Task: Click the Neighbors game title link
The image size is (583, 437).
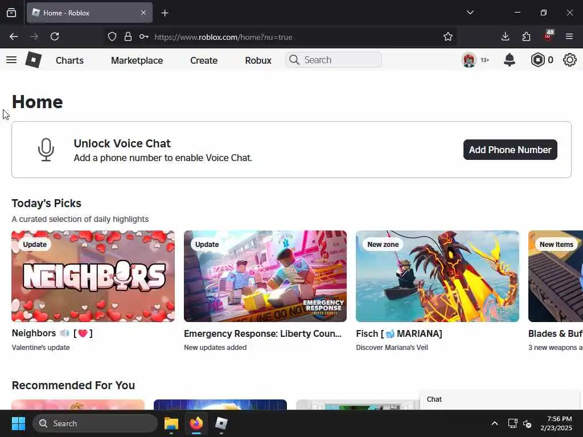Action: 52,333
